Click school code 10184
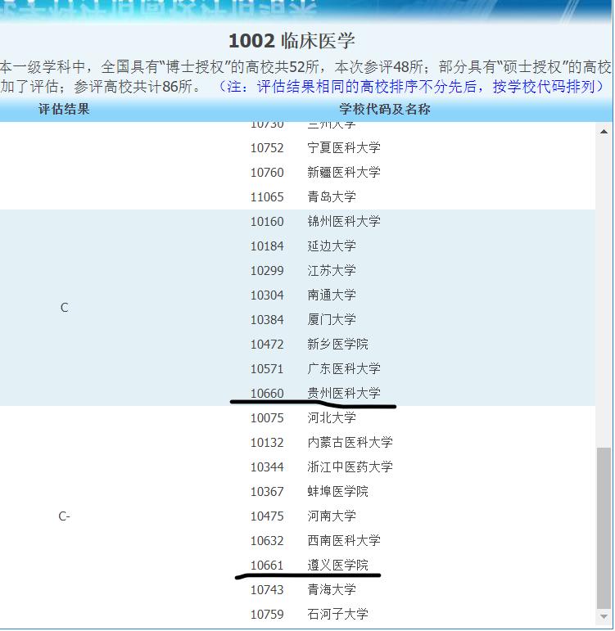 pos(267,246)
